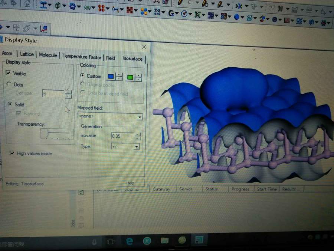Toggle the Banded checkbox
The width and height of the screenshot is (334, 251).
pos(19,113)
